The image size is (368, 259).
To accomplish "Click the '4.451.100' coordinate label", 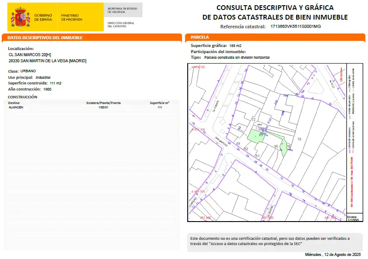I will [x=198, y=130].
